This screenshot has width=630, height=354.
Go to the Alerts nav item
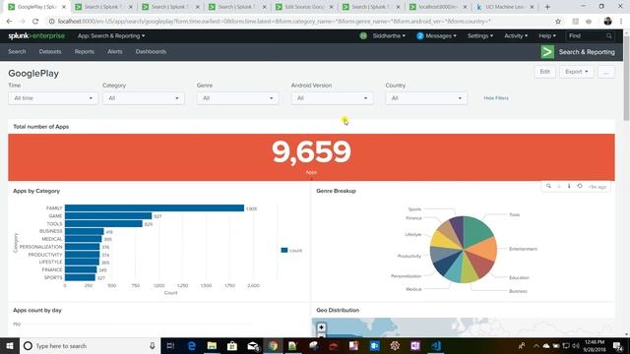[115, 51]
